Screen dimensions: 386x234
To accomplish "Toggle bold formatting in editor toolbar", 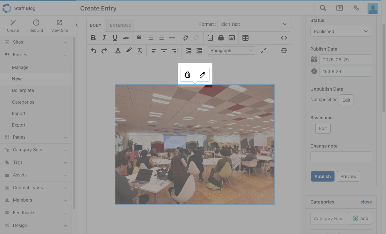I will coord(93,38).
